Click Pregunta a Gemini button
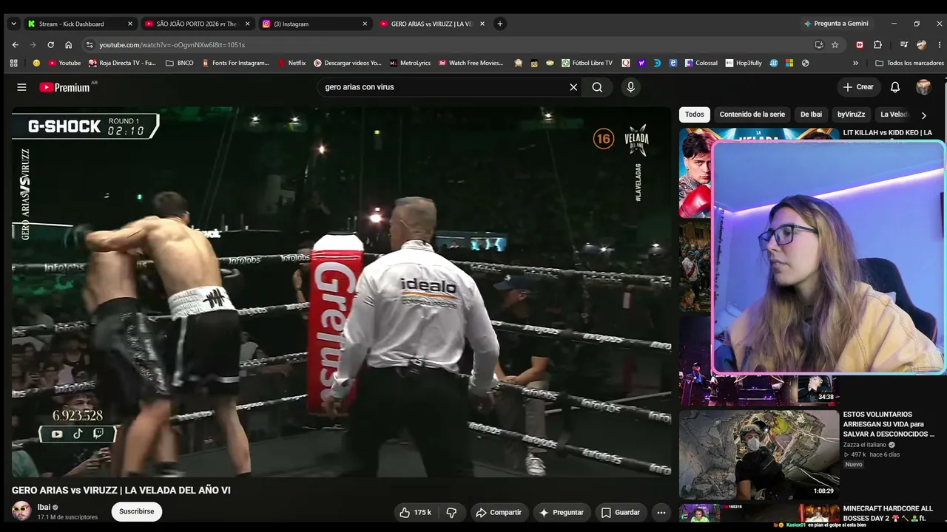Image resolution: width=947 pixels, height=532 pixels. pos(836,24)
